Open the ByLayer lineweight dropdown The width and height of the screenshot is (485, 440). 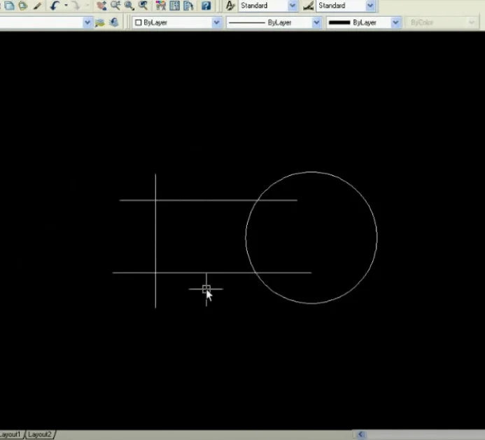click(x=395, y=22)
